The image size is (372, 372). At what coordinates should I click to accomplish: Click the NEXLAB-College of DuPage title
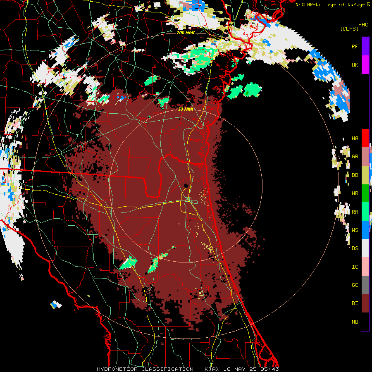coord(331,5)
